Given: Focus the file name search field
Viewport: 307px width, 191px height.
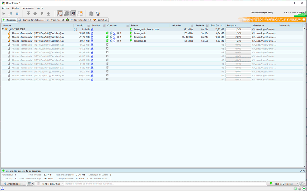Looking at the screenshot, I should (x=165, y=184).
